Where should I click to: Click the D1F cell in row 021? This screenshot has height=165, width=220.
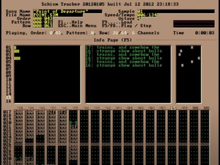(73, 126)
